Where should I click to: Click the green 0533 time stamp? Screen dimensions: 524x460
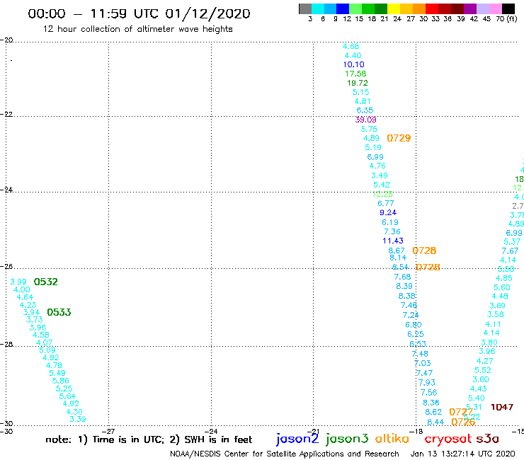coord(59,312)
